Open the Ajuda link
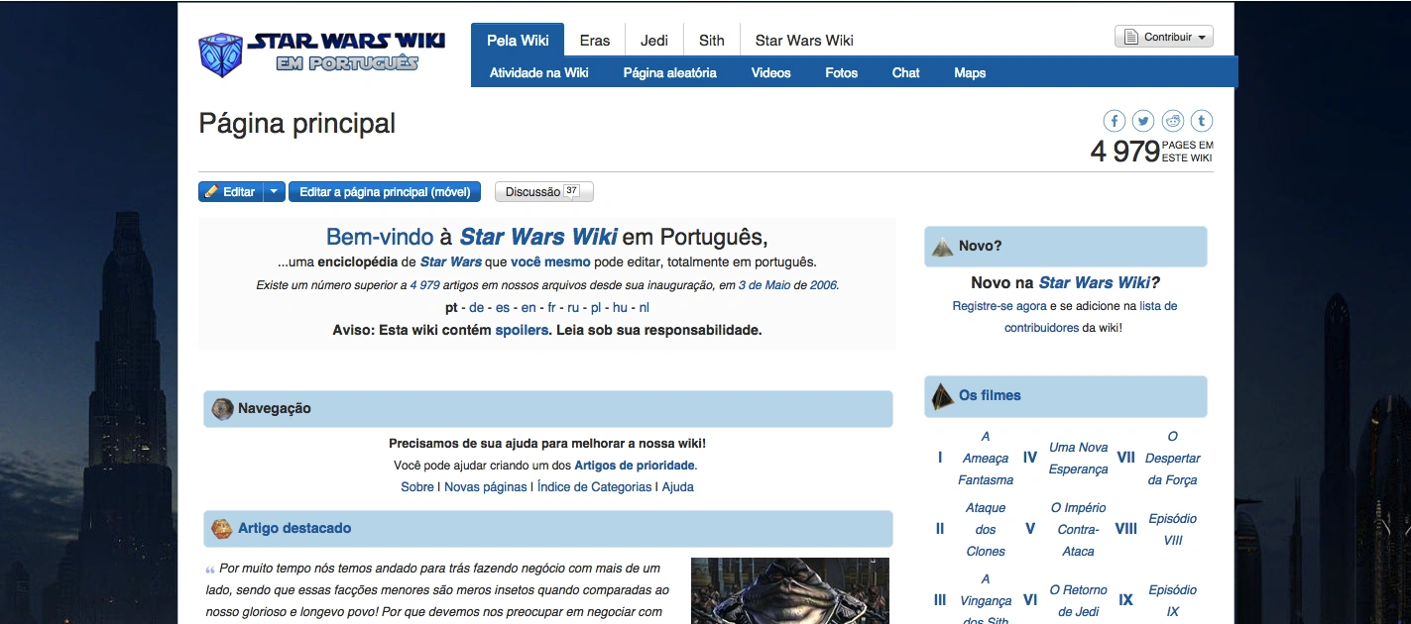The height and width of the screenshot is (624, 1411). (x=678, y=487)
